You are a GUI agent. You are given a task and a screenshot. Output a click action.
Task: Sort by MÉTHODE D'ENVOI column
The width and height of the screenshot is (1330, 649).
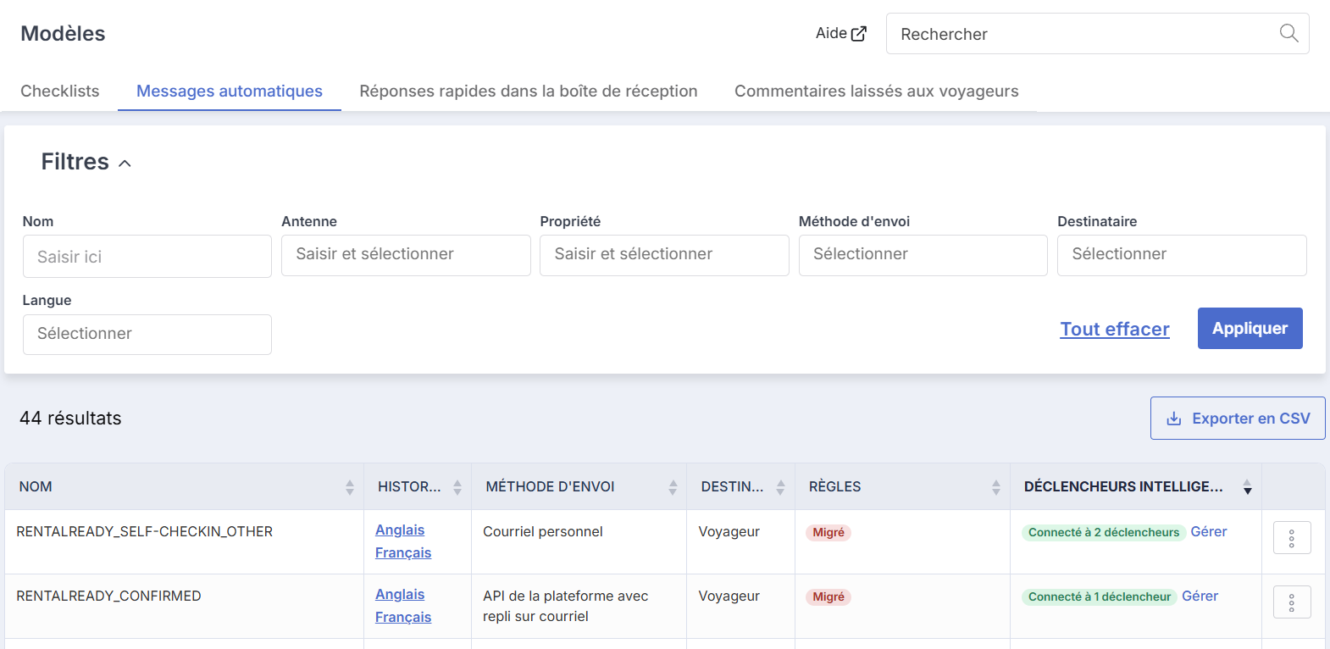click(x=673, y=487)
